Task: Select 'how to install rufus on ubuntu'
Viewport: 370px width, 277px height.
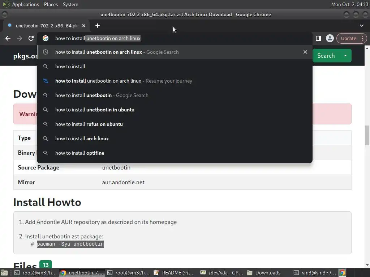Action: (175, 124)
